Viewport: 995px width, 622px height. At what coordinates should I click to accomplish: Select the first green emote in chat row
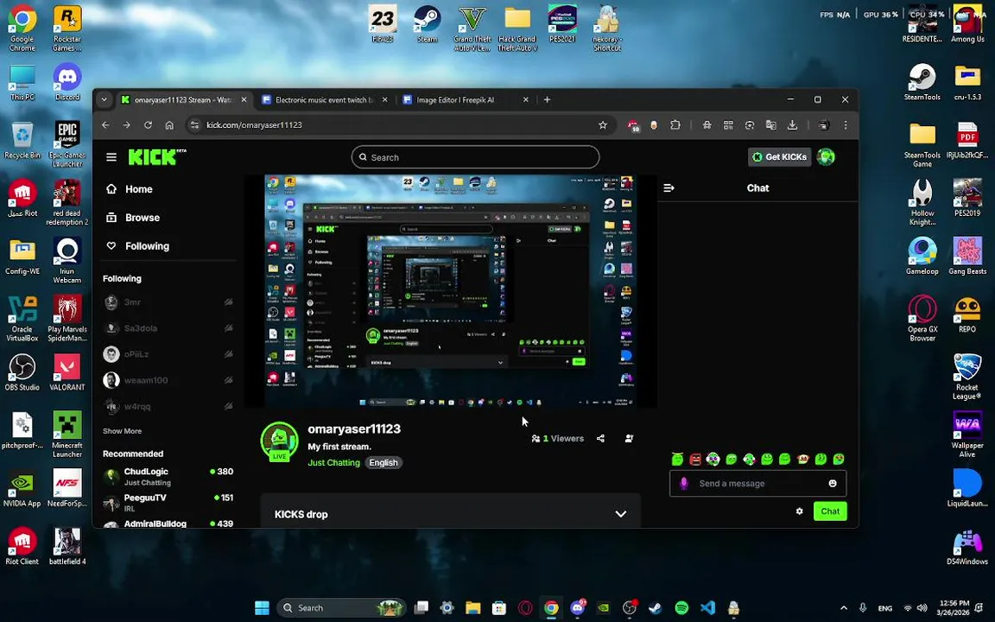pos(678,459)
